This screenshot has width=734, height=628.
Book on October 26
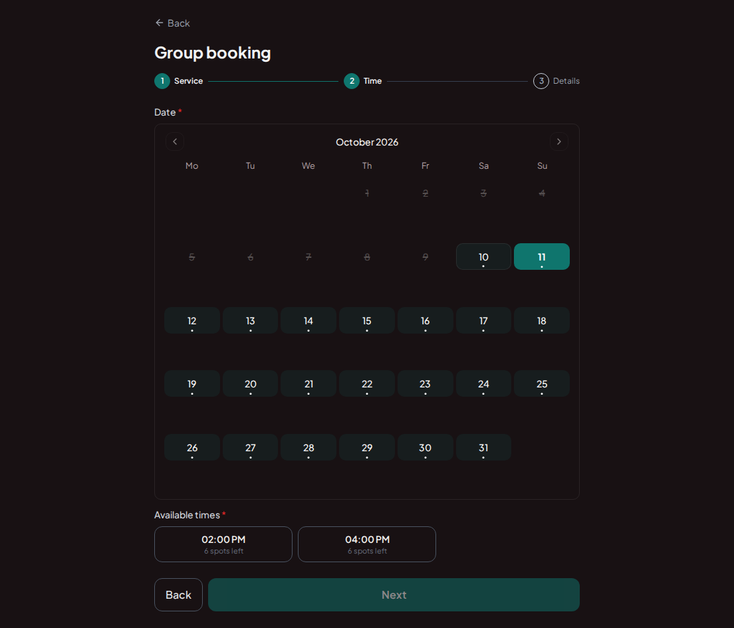192,447
